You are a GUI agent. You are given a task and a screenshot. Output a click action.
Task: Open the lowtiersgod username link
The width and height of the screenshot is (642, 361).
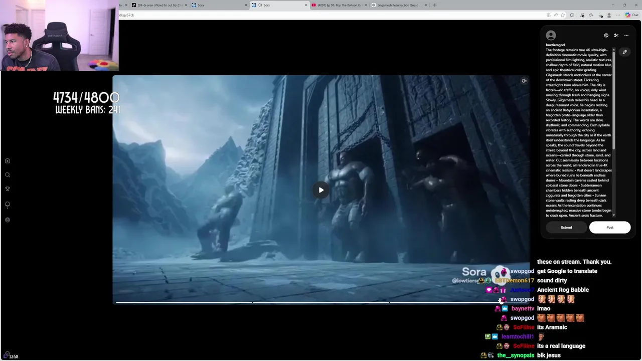[x=555, y=45]
